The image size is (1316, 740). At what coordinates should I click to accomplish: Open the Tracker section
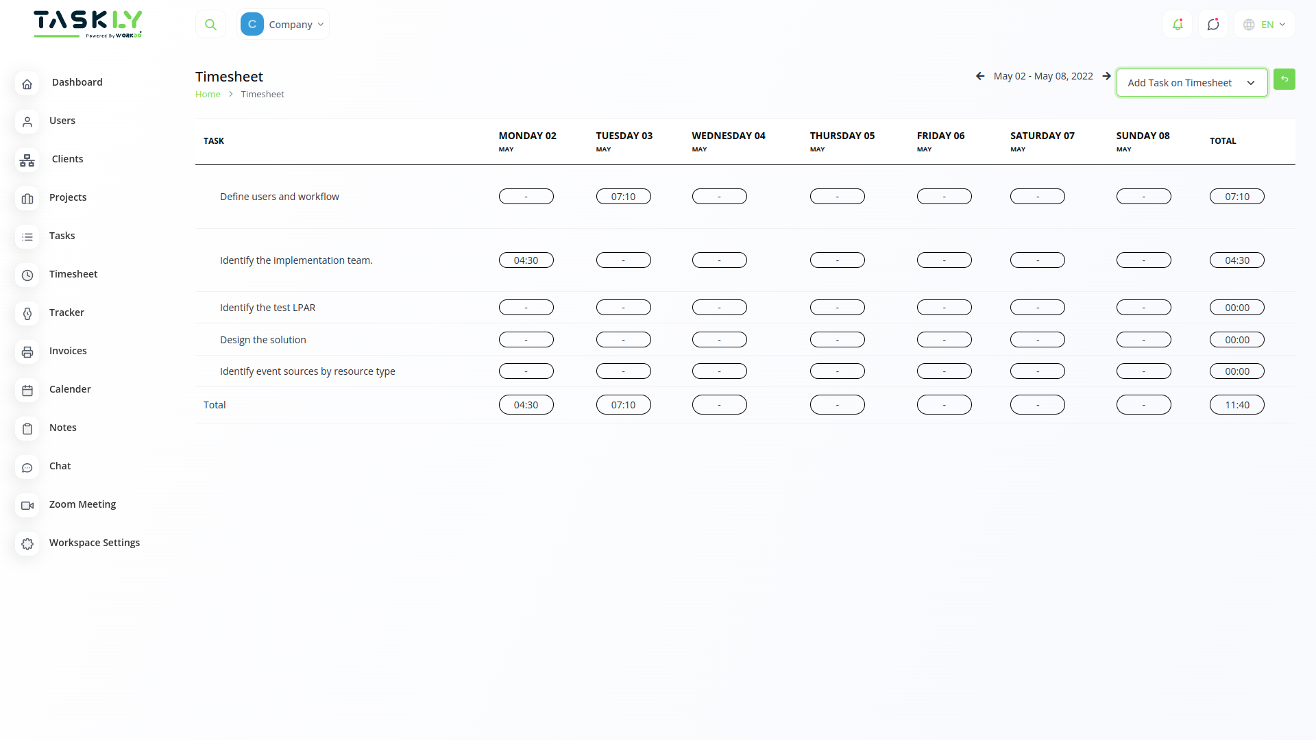click(66, 312)
